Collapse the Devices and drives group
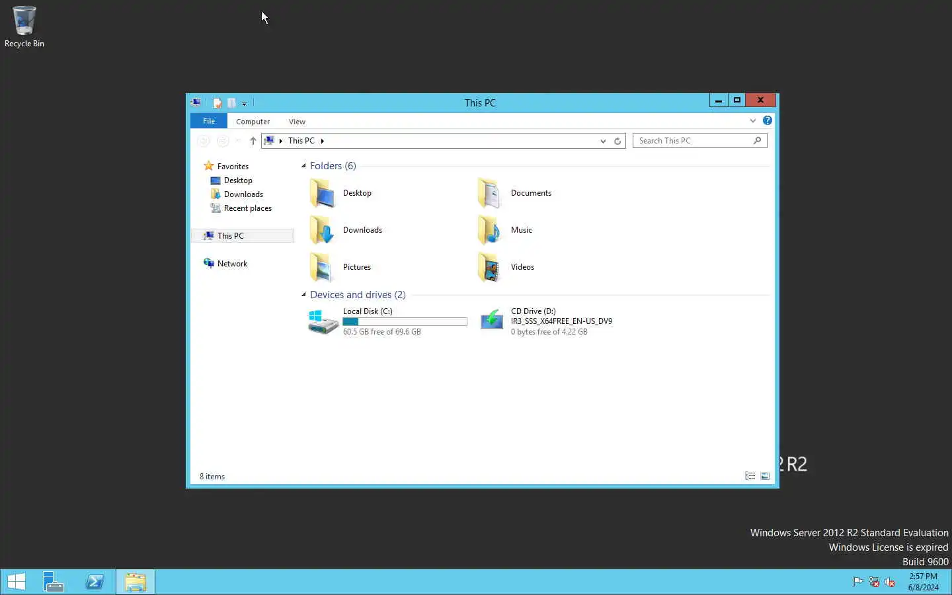This screenshot has height=595, width=952. tap(303, 295)
